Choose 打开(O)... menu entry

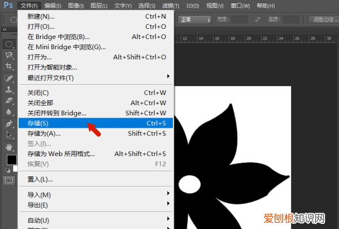(x=96, y=27)
